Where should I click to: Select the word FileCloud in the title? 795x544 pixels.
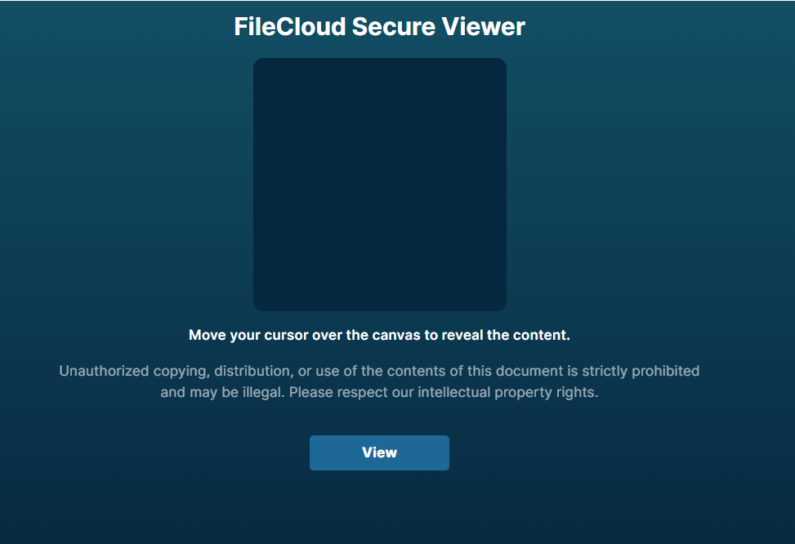tap(289, 27)
